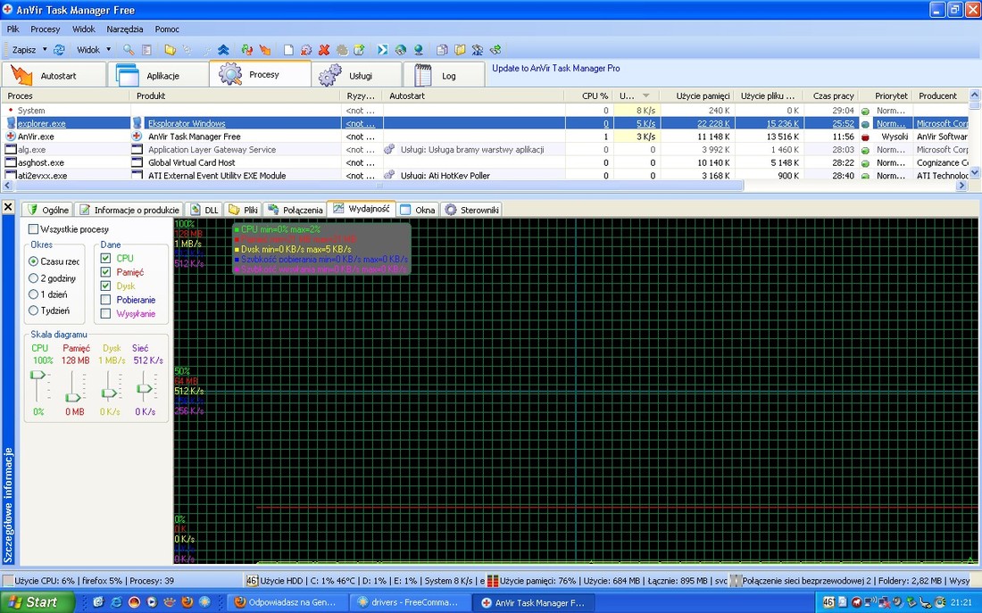Image resolution: width=982 pixels, height=613 pixels.
Task: Uncheck the CPU data checkbox
Action: [x=105, y=258]
